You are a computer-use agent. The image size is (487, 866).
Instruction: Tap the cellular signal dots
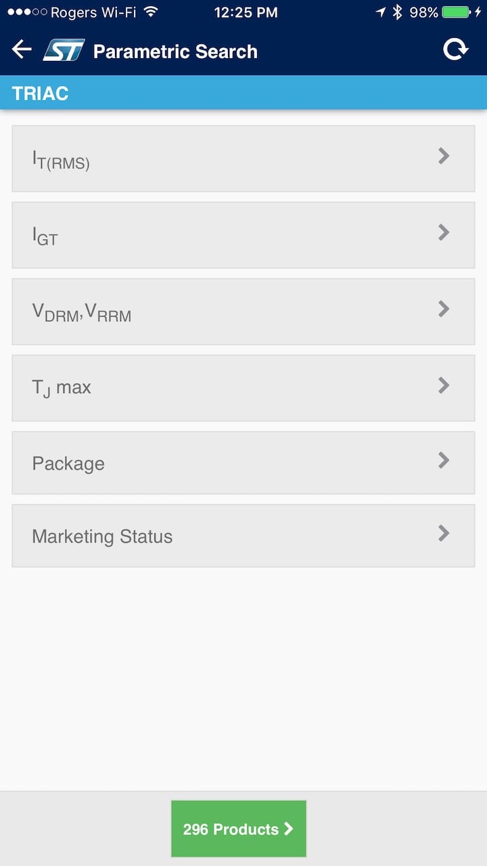27,12
